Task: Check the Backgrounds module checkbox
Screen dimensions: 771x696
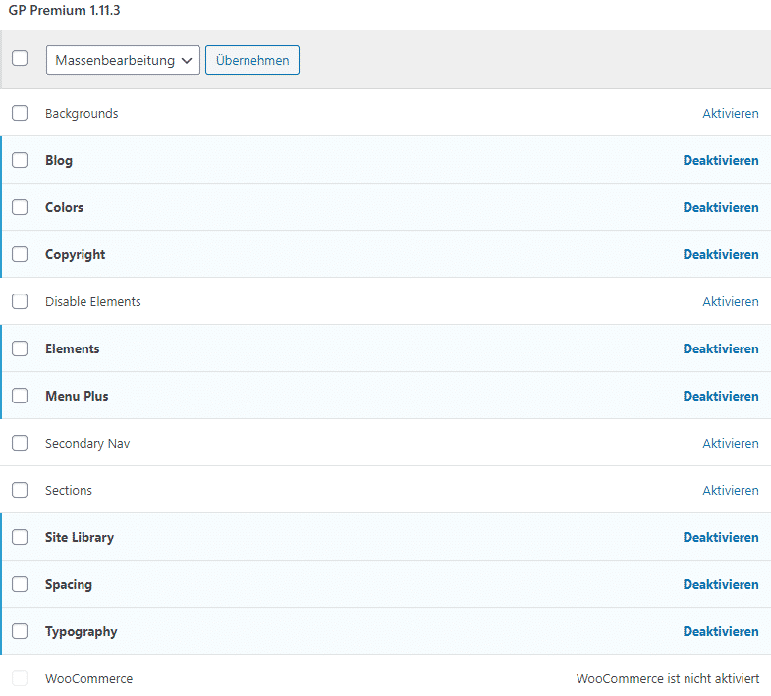Action: [x=20, y=113]
